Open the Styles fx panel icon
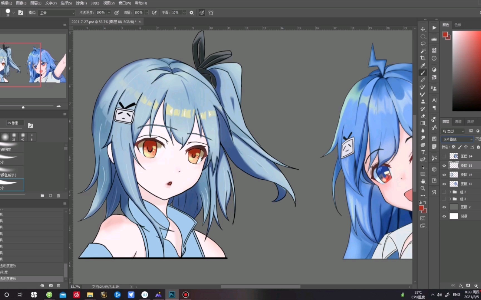 pos(434,78)
